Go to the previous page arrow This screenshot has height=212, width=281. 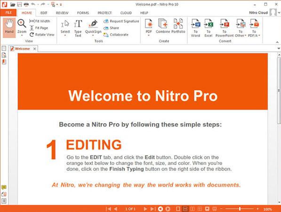click(x=116, y=209)
